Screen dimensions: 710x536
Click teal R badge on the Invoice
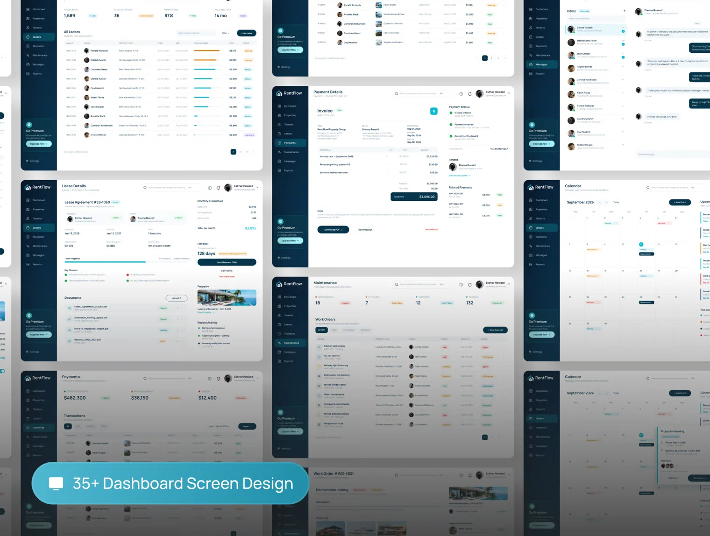(434, 111)
